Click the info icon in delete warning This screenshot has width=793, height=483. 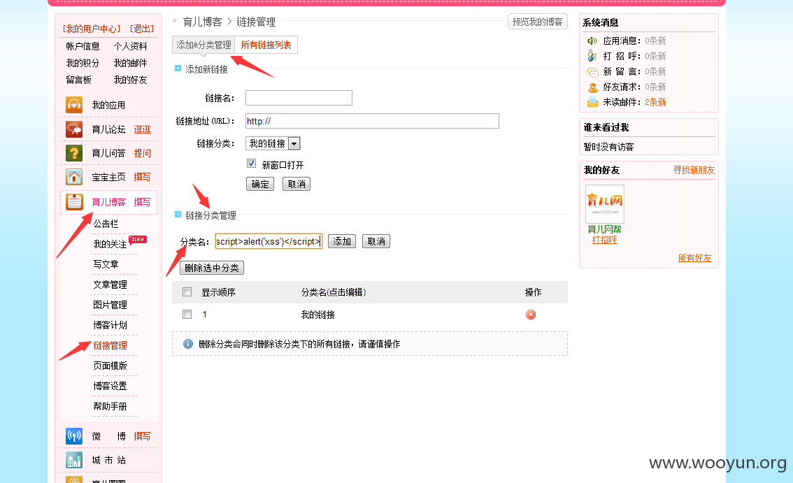[x=187, y=344]
